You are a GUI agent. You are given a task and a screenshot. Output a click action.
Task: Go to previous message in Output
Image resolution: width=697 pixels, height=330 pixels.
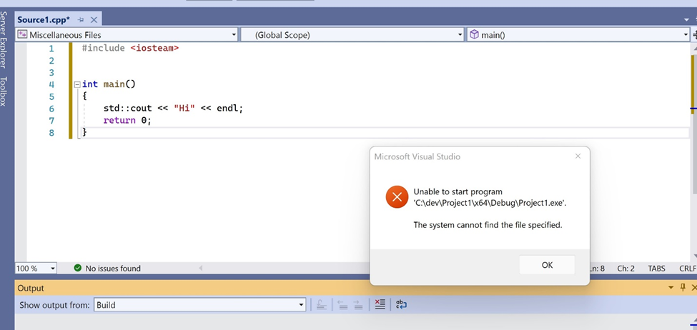(x=342, y=305)
